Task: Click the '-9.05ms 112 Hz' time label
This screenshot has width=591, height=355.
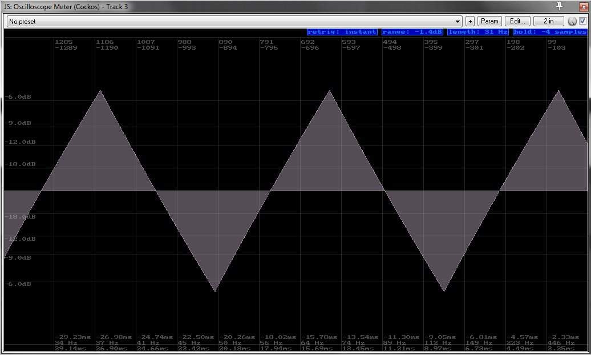Action: coord(440,340)
